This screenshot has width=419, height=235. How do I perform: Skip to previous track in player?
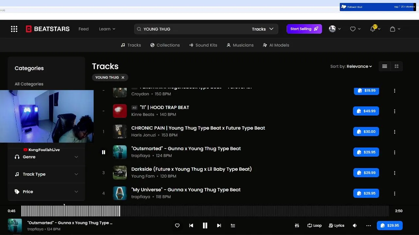[191, 226]
